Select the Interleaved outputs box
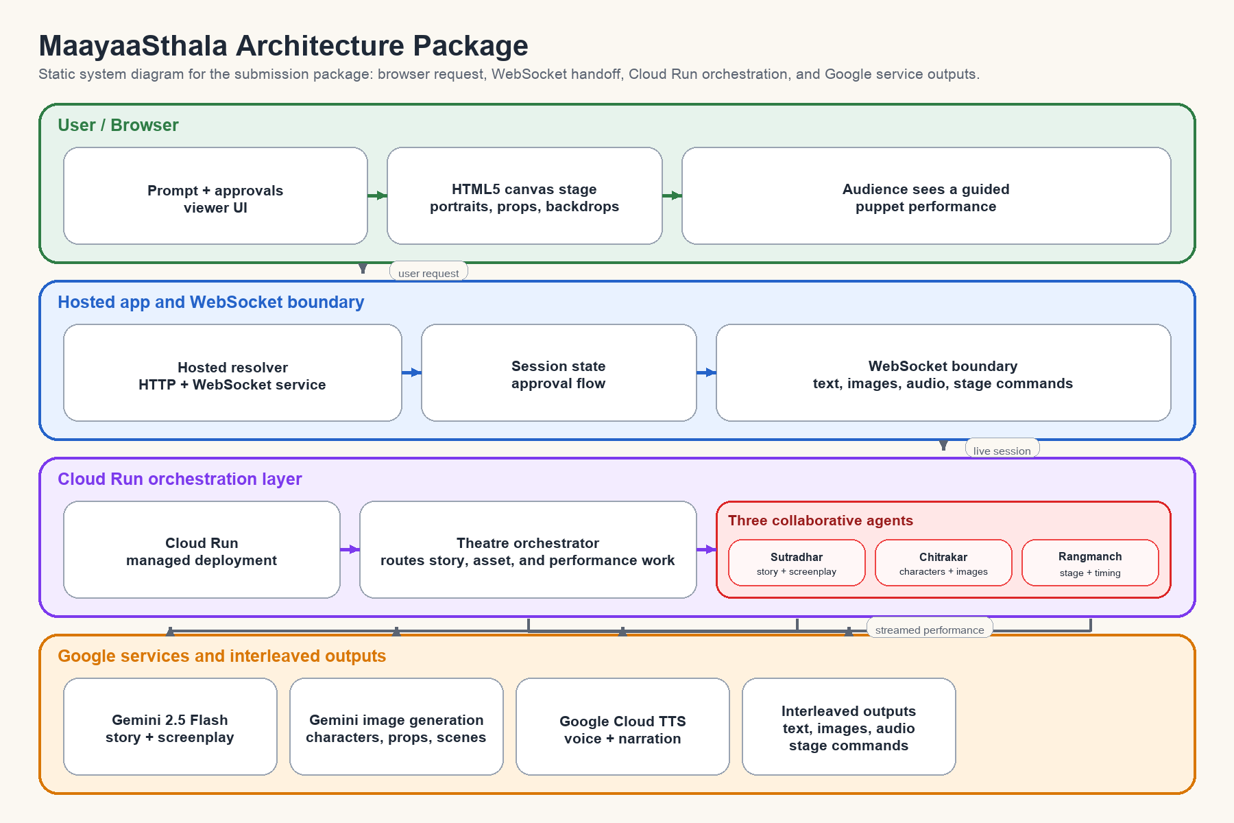Viewport: 1234px width, 823px height. 849,727
